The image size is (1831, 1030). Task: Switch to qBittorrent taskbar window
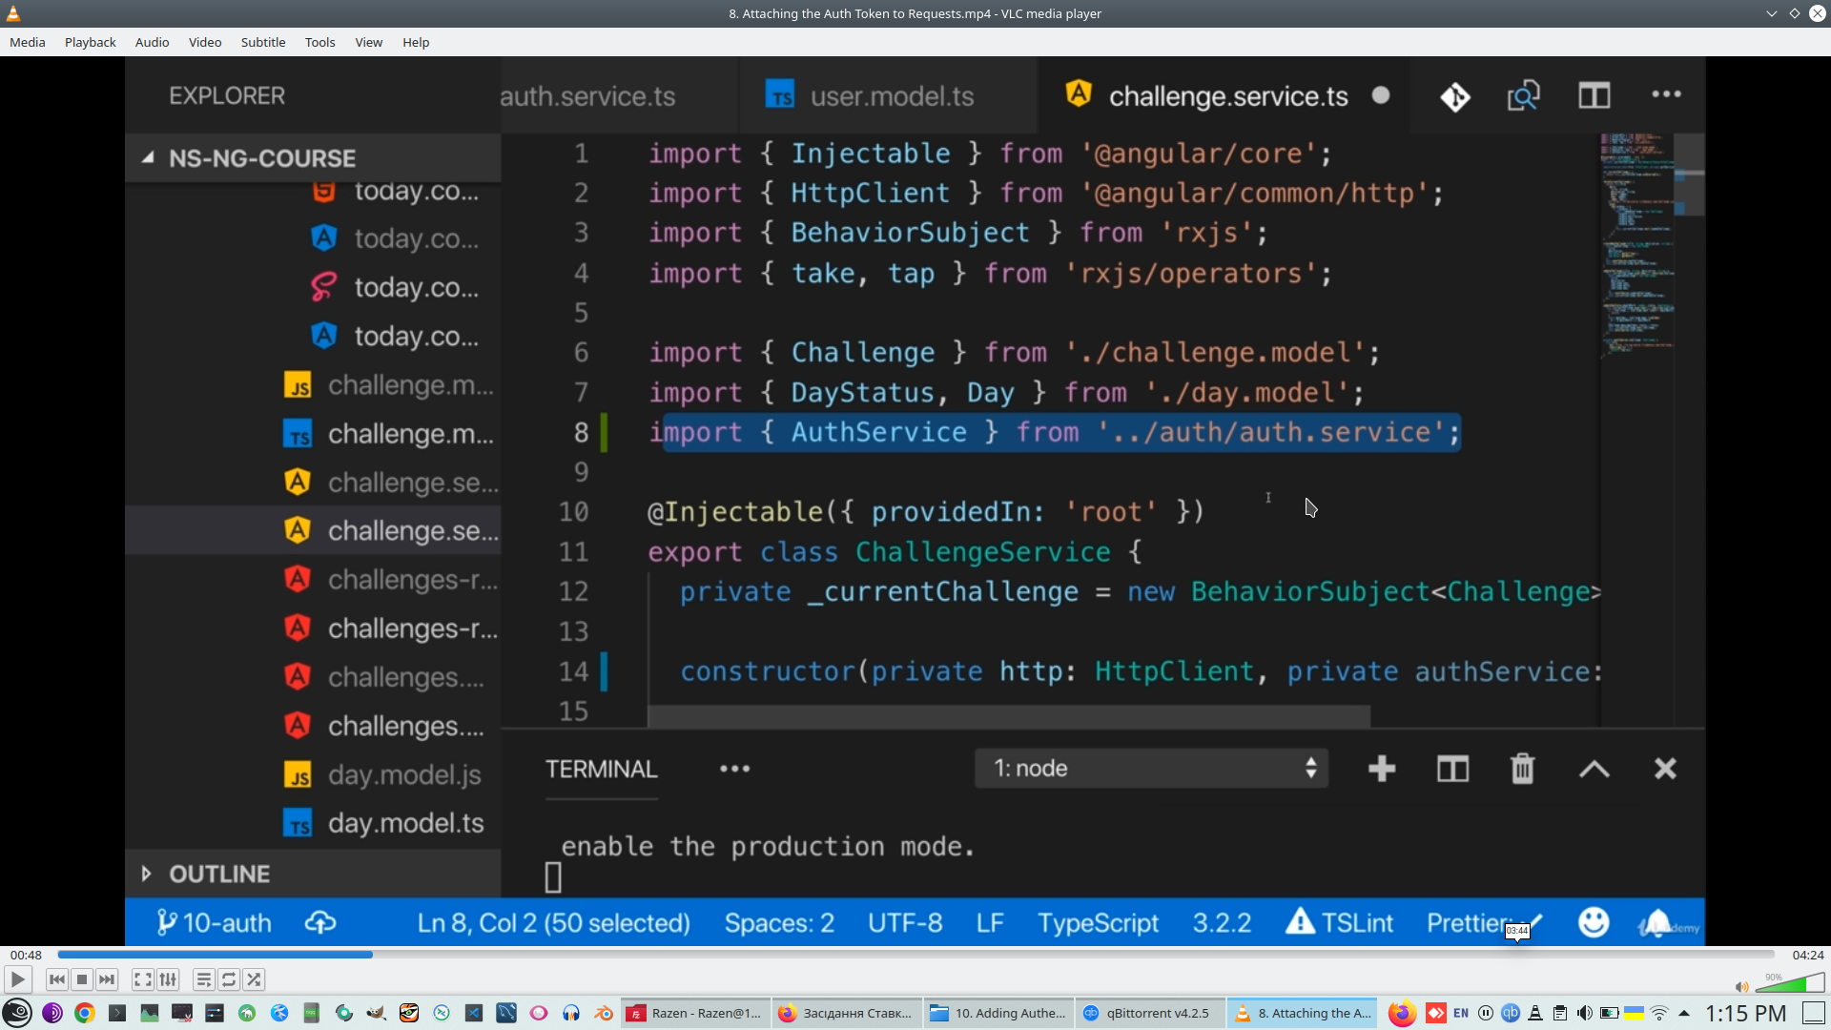pyautogui.click(x=1149, y=1013)
